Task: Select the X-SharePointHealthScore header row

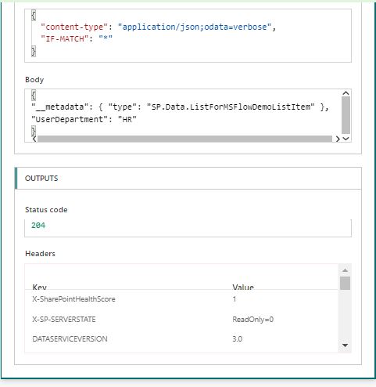Action: tap(181, 299)
